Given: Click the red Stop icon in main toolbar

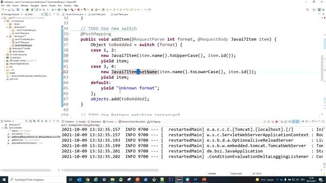Looking at the screenshot, I should (78, 10).
